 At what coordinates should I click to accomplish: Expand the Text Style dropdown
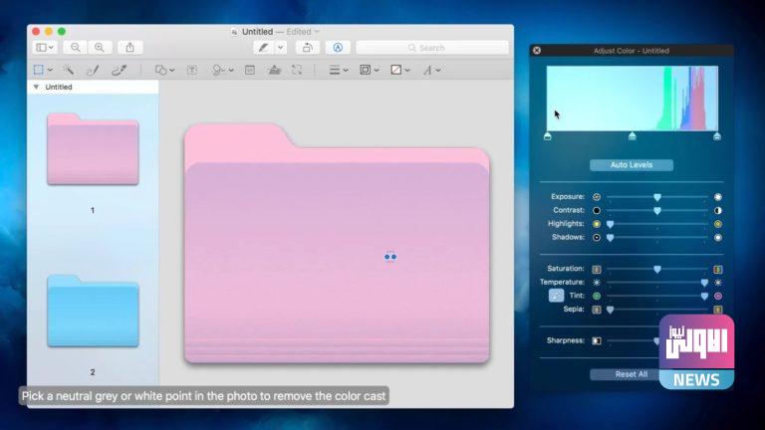pyautogui.click(x=431, y=70)
